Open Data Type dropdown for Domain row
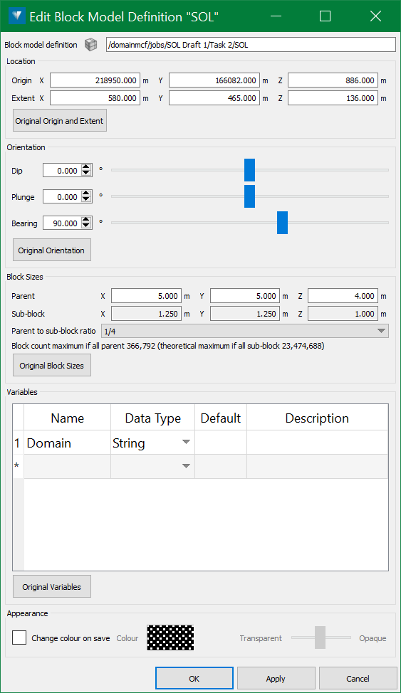The image size is (401, 693). (186, 443)
